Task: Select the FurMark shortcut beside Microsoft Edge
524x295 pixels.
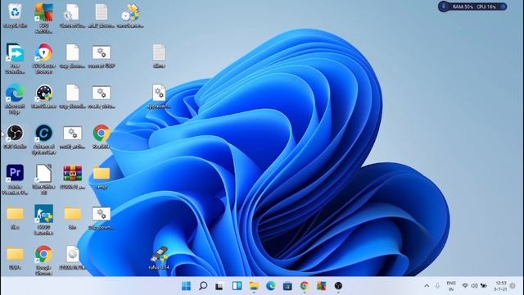Action: (x=43, y=97)
